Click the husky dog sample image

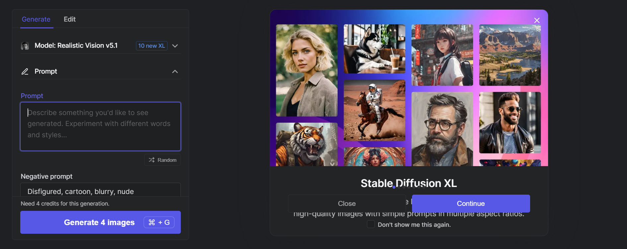375,49
